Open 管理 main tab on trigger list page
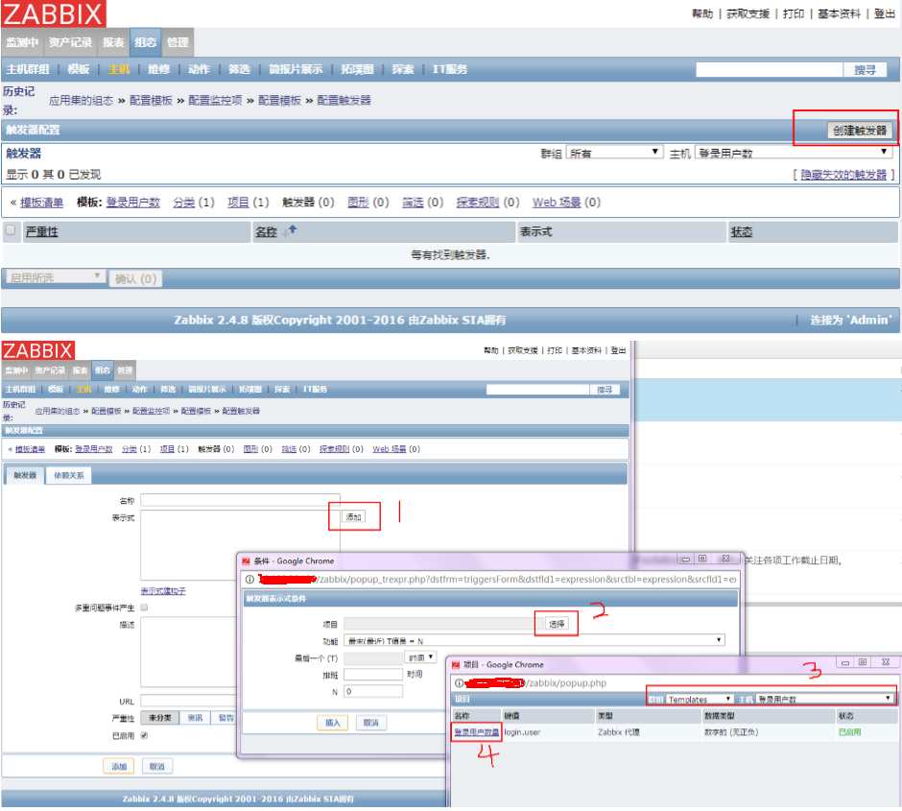This screenshot has height=811, width=902. [178, 42]
